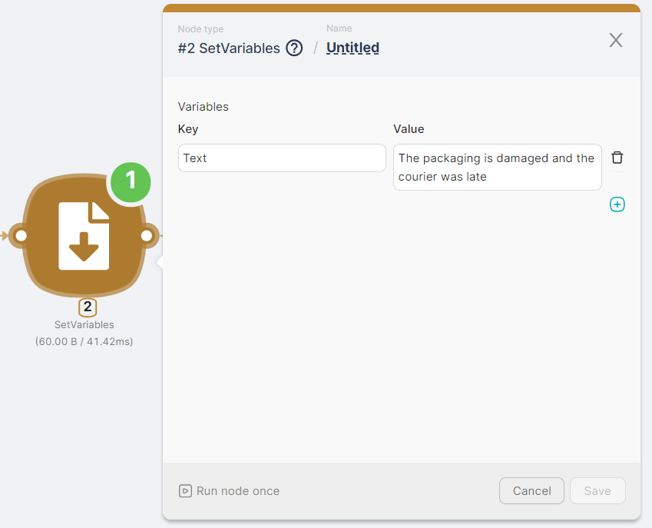The image size is (652, 528).
Task: Delete the Text variable with the trash icon
Action: pos(617,158)
